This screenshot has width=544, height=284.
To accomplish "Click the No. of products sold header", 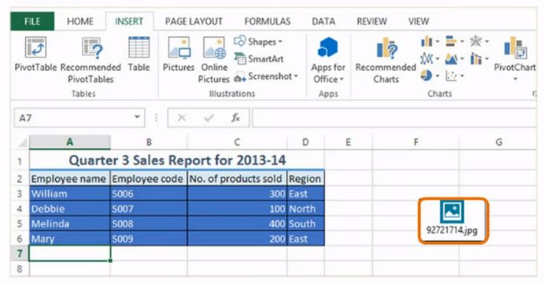I will [237, 179].
